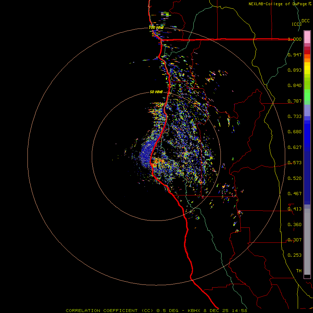This screenshot has height=313, width=313.
Task: Click the black TH threshold swatch
Action: click(x=307, y=276)
